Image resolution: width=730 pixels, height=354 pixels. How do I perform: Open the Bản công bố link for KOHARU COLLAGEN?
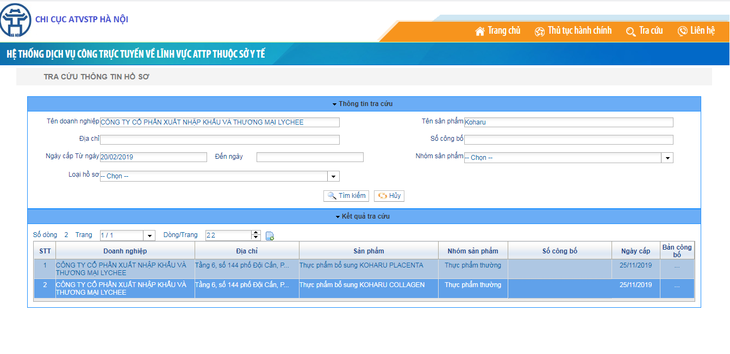pyautogui.click(x=677, y=286)
